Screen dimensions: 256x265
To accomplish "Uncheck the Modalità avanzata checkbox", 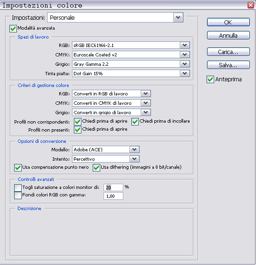I will [x=13, y=28].
